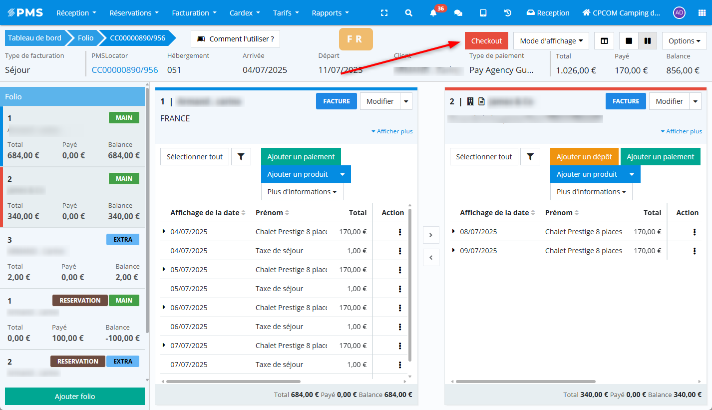Click the red Checkout button

[x=486, y=41]
